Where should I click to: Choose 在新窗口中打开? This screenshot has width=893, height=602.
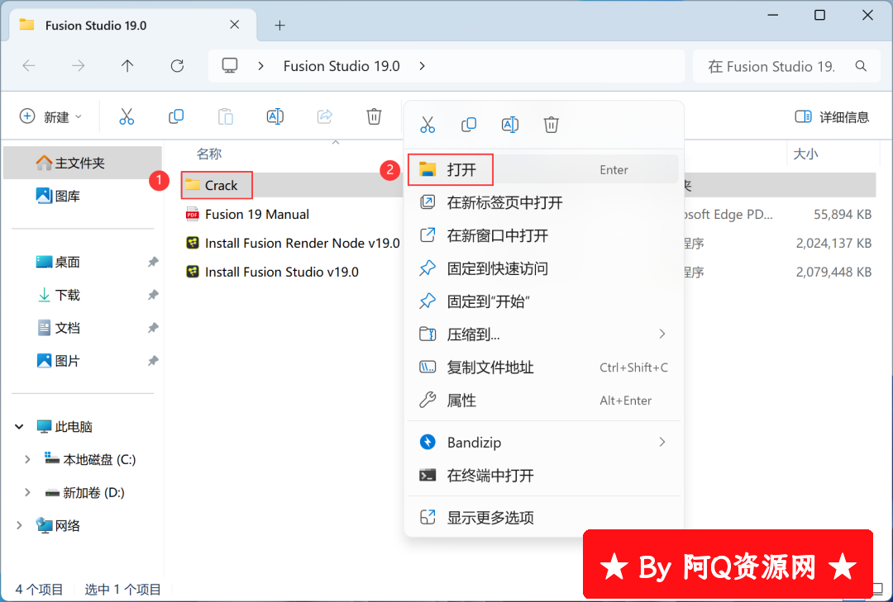click(543, 235)
